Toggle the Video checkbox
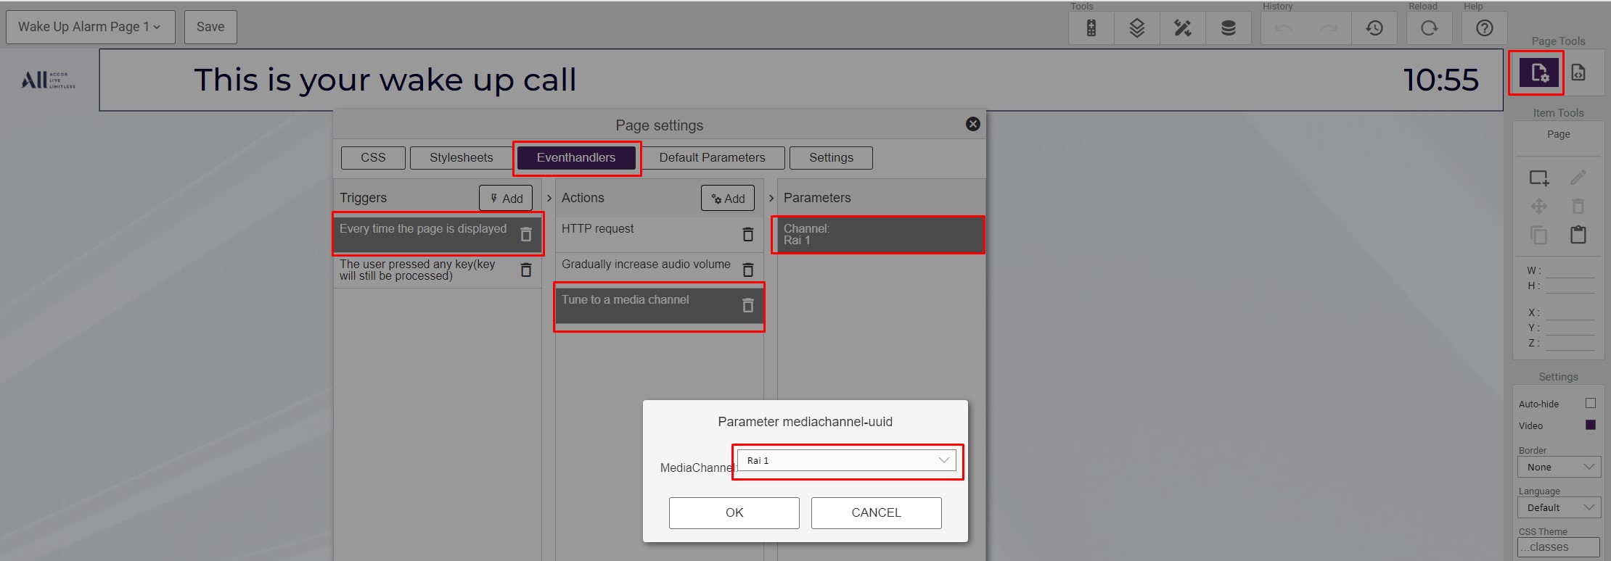This screenshot has height=561, width=1611. point(1590,425)
